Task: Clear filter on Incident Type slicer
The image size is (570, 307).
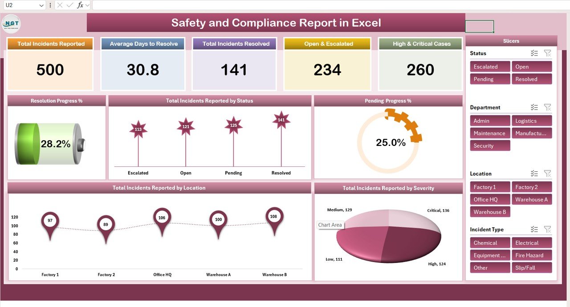Action: (x=548, y=230)
